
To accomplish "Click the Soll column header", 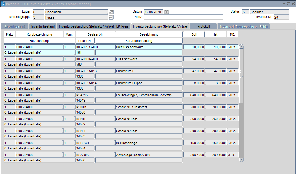I will [x=194, y=34].
